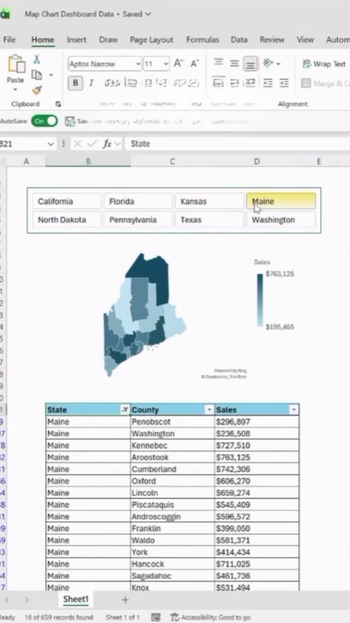Expand the Copy options arrow
Image resolution: width=350 pixels, height=623 pixels.
[51, 75]
